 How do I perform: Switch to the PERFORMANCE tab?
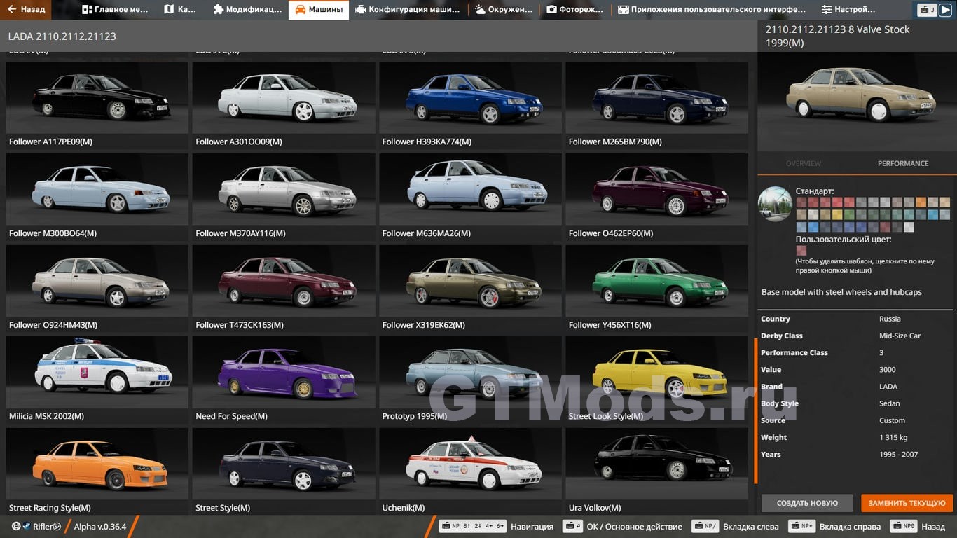[x=903, y=163]
